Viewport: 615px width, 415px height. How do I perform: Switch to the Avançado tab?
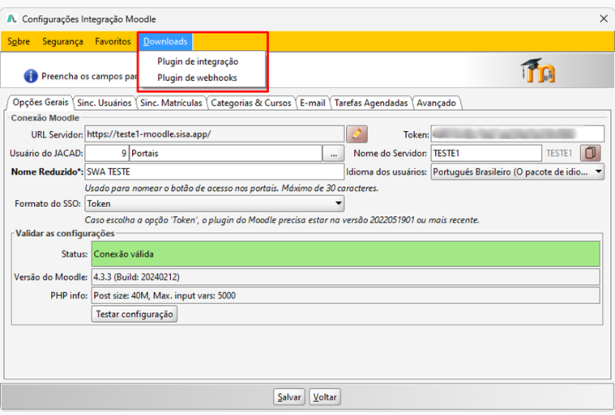436,103
